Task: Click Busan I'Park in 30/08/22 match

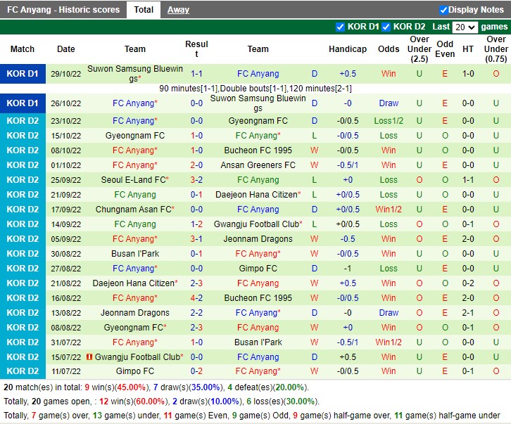Action: (x=135, y=254)
